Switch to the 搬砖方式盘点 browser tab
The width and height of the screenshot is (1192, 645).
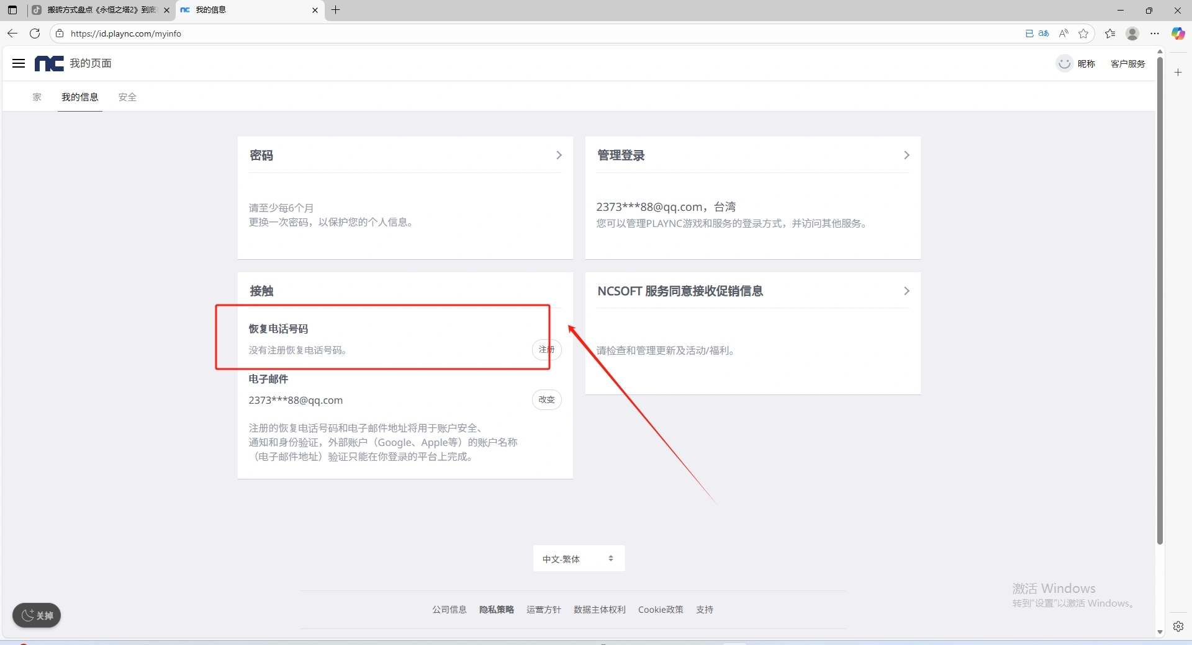click(x=99, y=10)
